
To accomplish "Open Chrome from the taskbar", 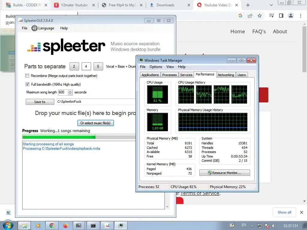I will [52, 226].
